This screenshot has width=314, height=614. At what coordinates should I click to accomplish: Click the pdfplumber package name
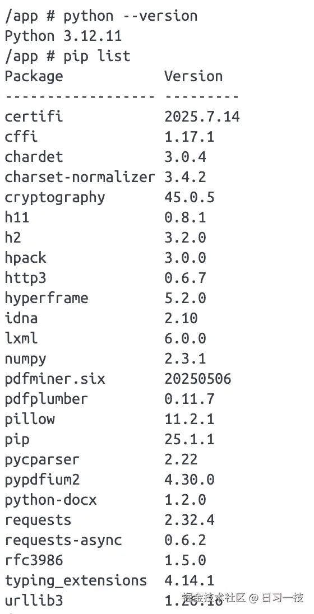coord(46,399)
